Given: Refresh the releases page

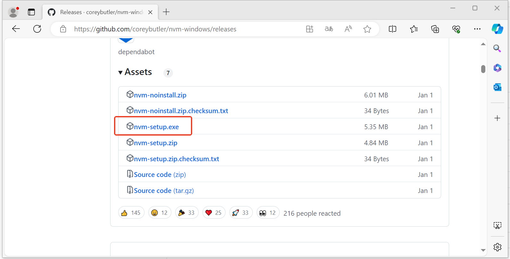Looking at the screenshot, I should click(37, 29).
